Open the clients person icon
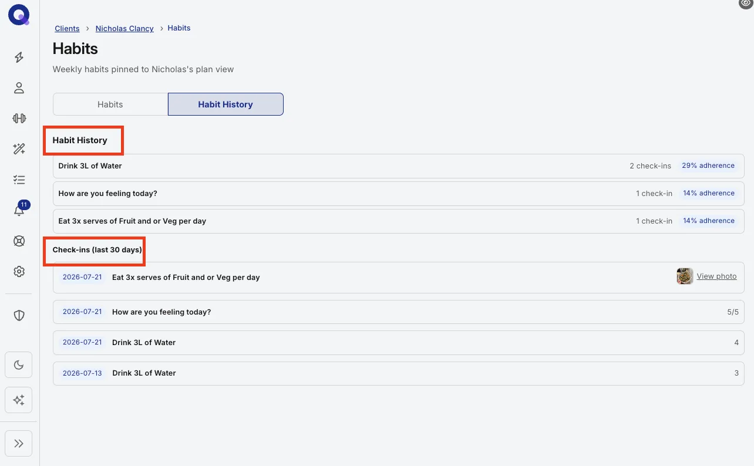 (19, 88)
